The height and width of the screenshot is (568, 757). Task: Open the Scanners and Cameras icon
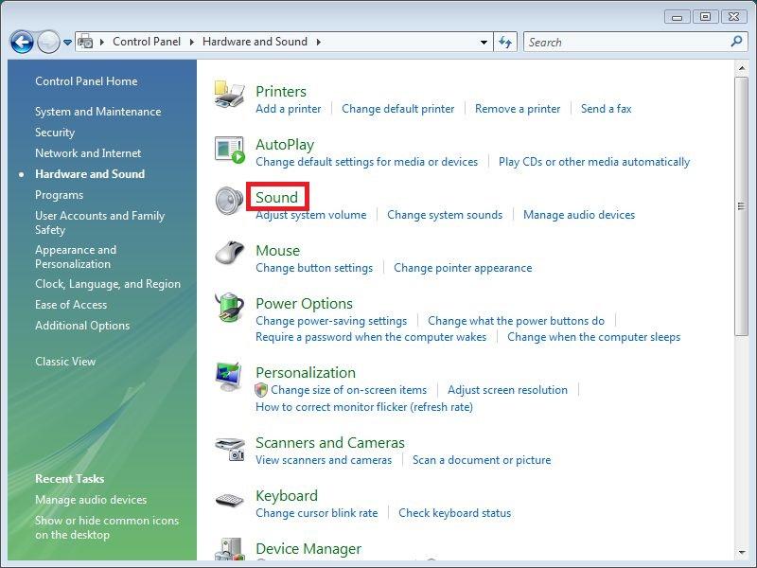pyautogui.click(x=230, y=449)
